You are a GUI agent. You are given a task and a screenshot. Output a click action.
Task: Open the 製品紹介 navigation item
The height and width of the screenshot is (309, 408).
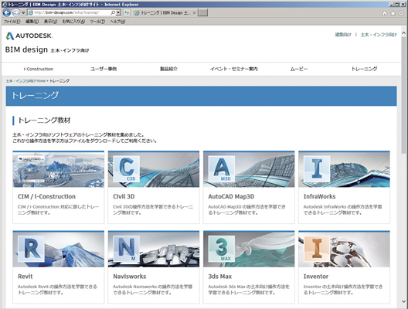pos(168,69)
